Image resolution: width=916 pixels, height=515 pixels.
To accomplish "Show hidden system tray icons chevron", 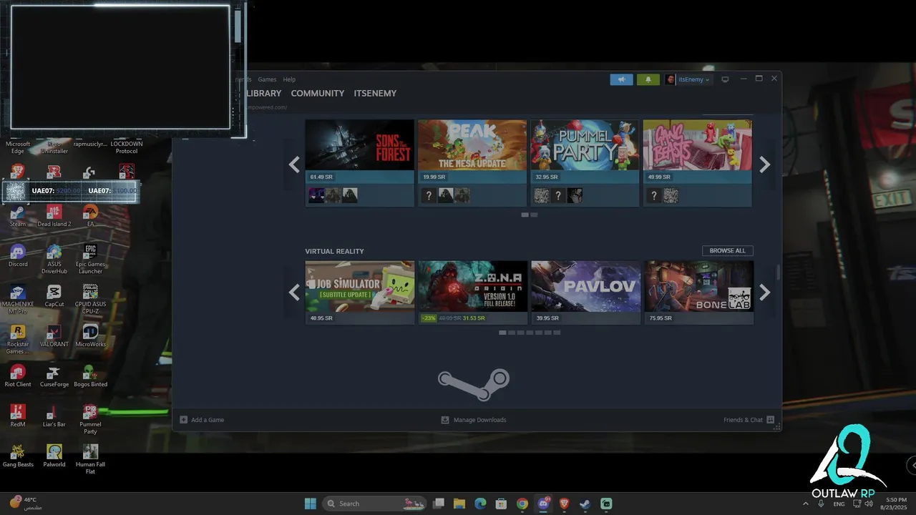I will (806, 504).
